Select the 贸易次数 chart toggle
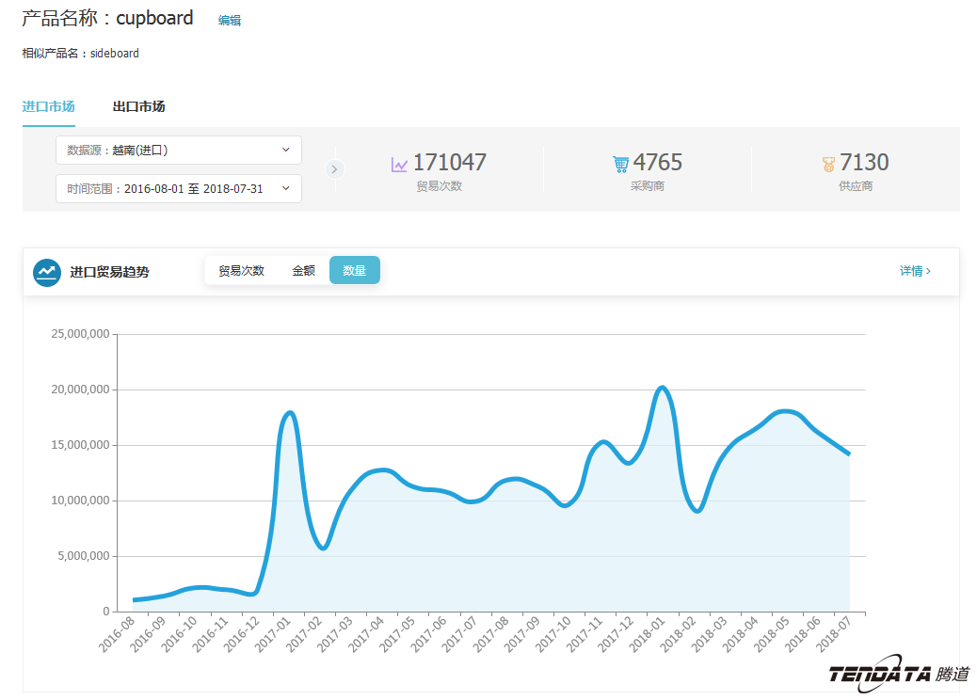The width and height of the screenshot is (977, 700). 241,271
